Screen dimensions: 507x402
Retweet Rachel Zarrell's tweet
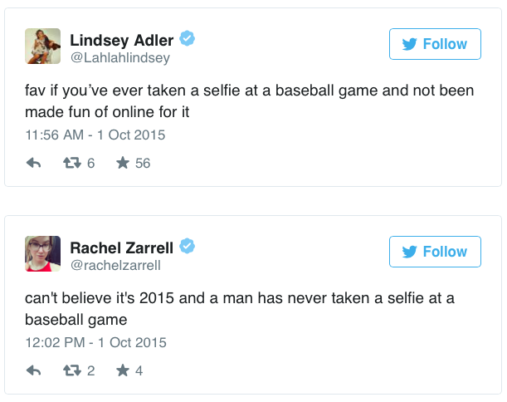coord(72,370)
